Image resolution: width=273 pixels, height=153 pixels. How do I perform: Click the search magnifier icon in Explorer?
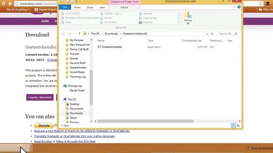[x=236, y=34]
